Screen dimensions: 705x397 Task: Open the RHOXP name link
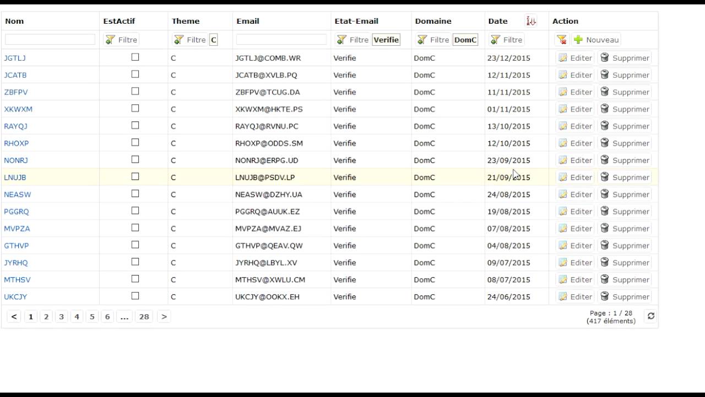17,143
